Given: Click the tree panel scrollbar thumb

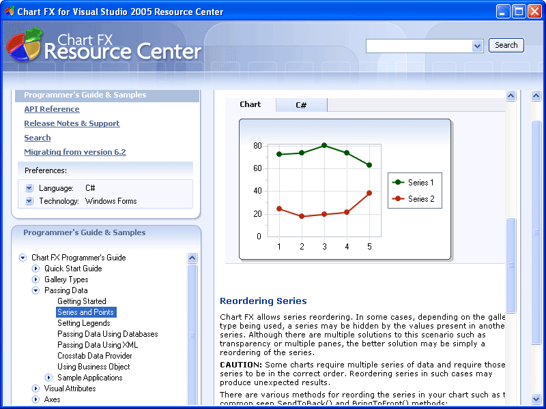Looking at the screenshot, I should (x=192, y=335).
